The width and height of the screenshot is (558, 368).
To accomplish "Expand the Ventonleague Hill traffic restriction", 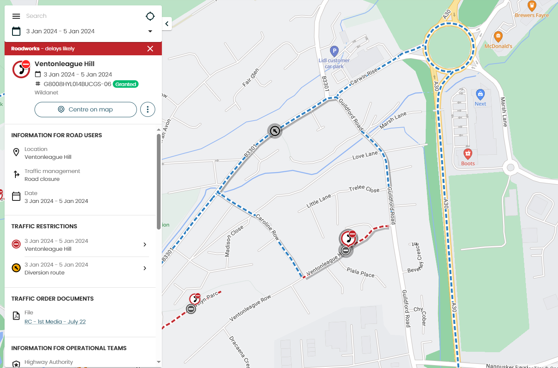I will click(80, 245).
